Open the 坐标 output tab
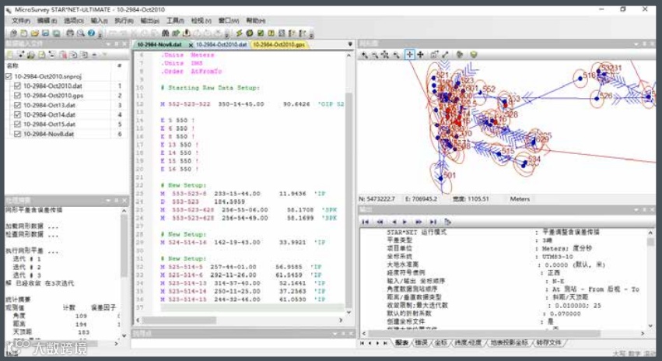 pos(440,342)
